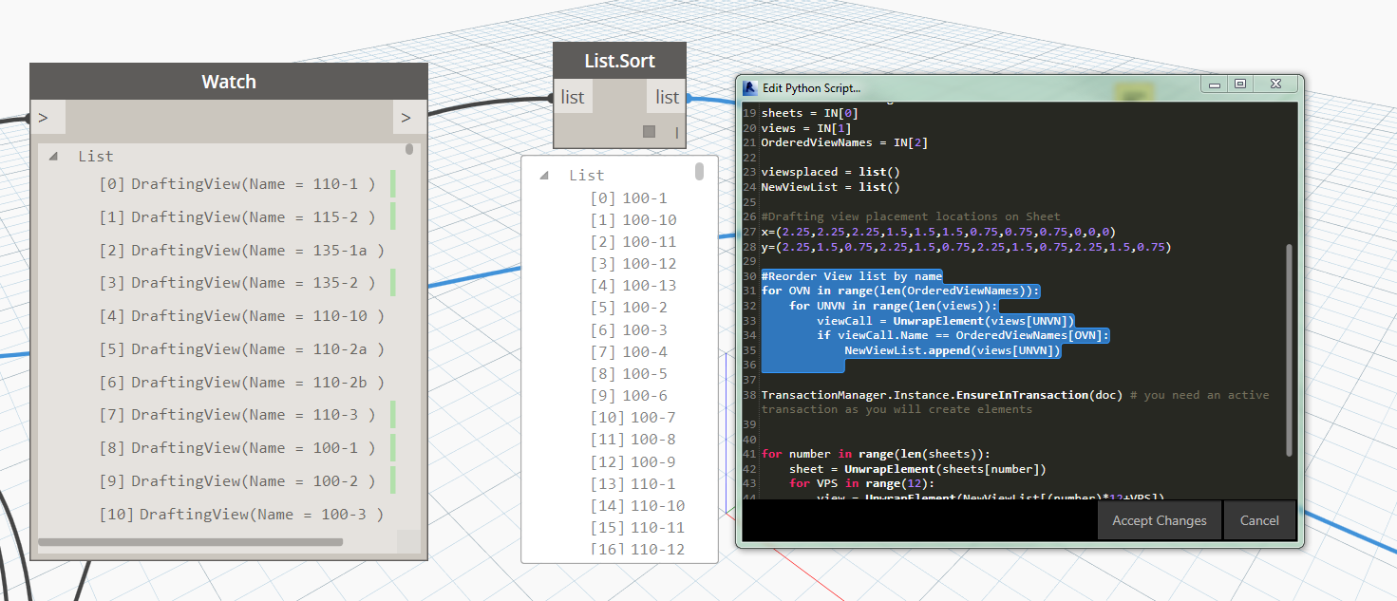Click code line 'views = IN[1]'
This screenshot has width=1397, height=601.
point(806,128)
